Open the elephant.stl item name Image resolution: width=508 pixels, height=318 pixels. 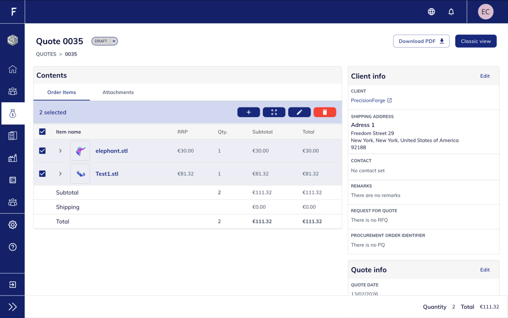click(x=112, y=151)
